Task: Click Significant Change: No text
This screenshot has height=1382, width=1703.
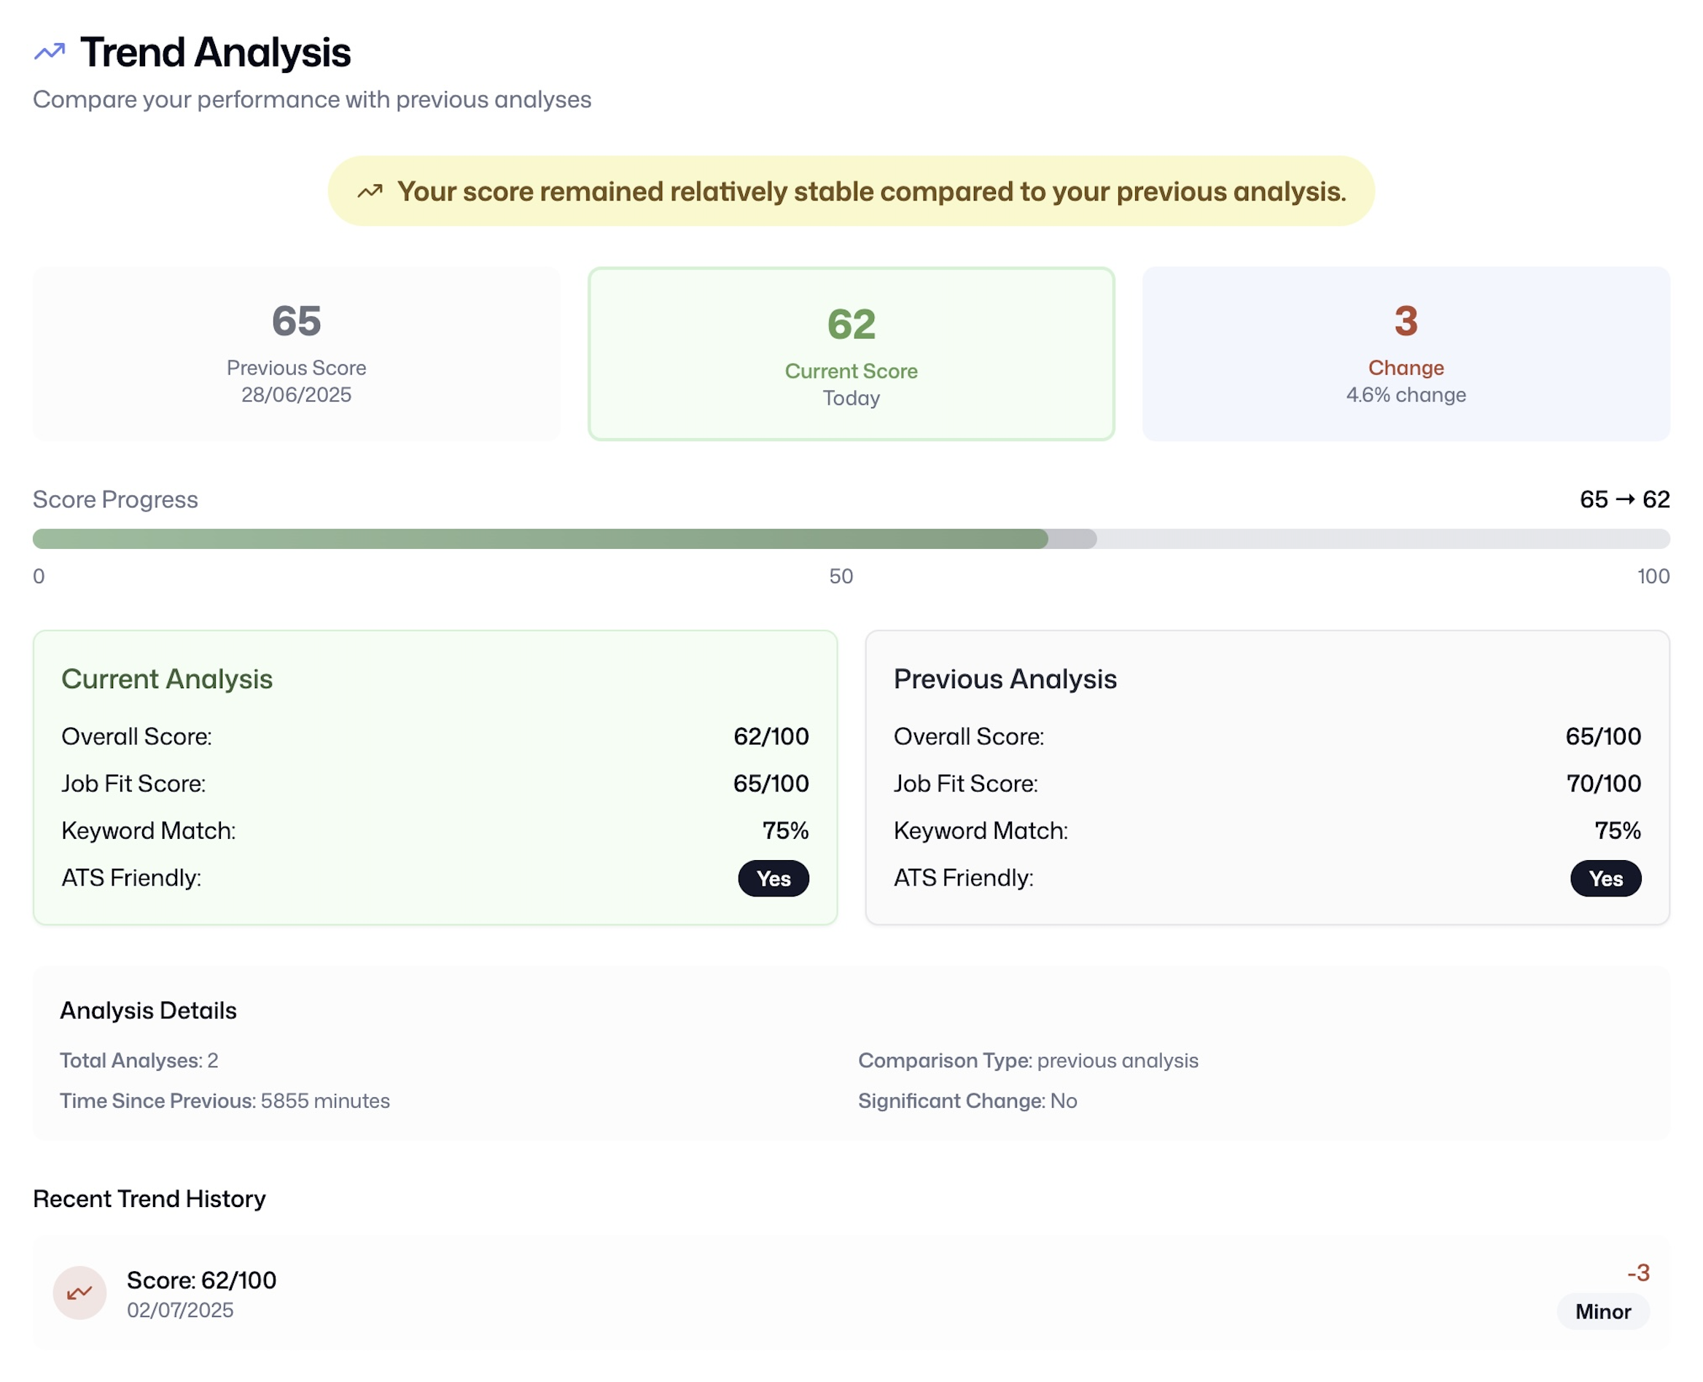Action: click(x=967, y=1101)
